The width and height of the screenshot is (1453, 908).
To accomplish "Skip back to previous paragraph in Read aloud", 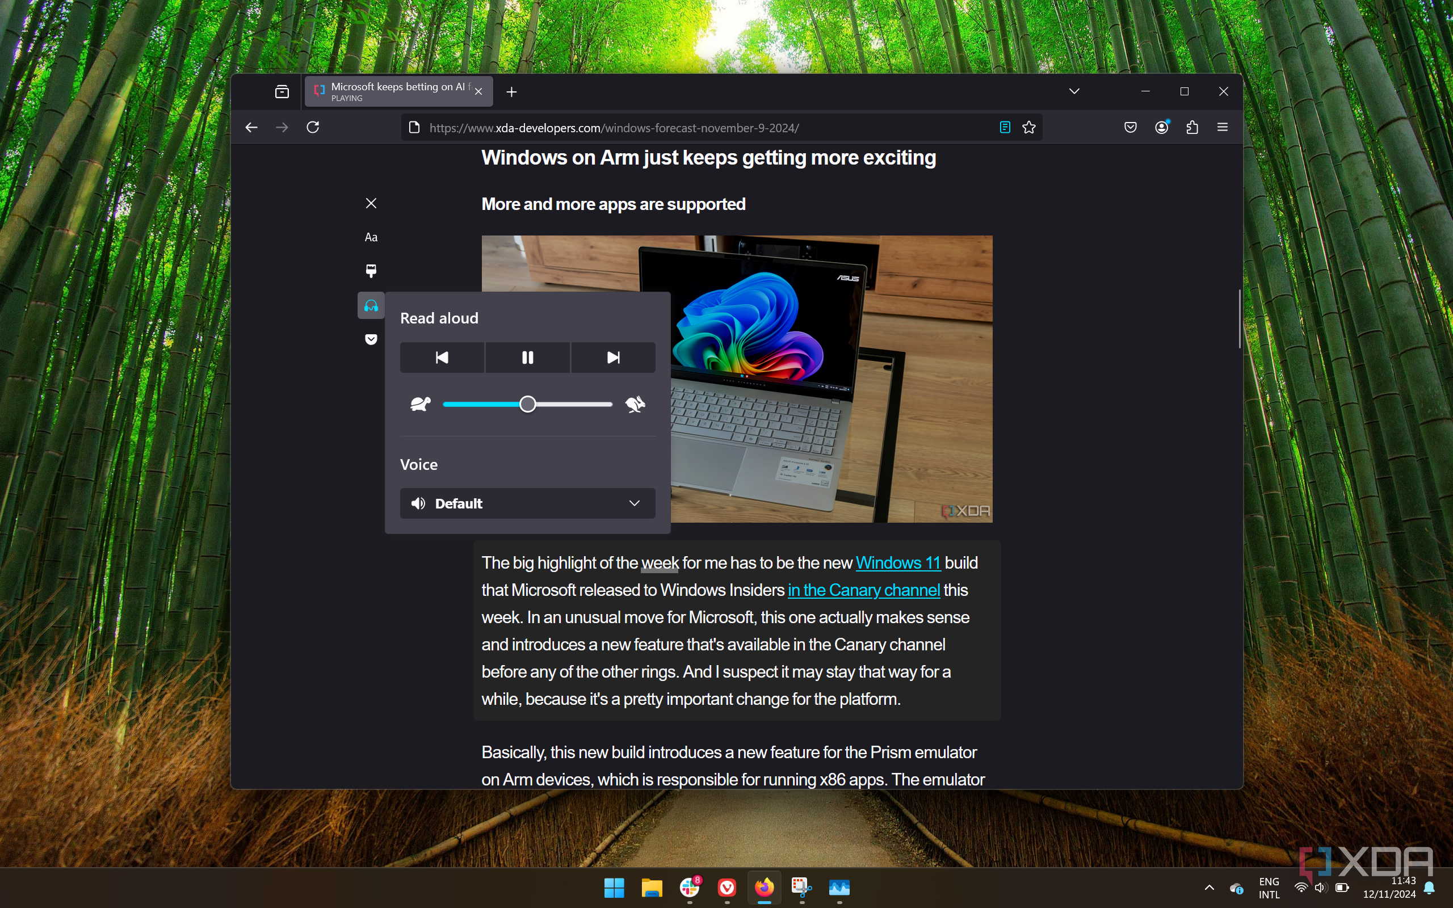I will click(442, 358).
